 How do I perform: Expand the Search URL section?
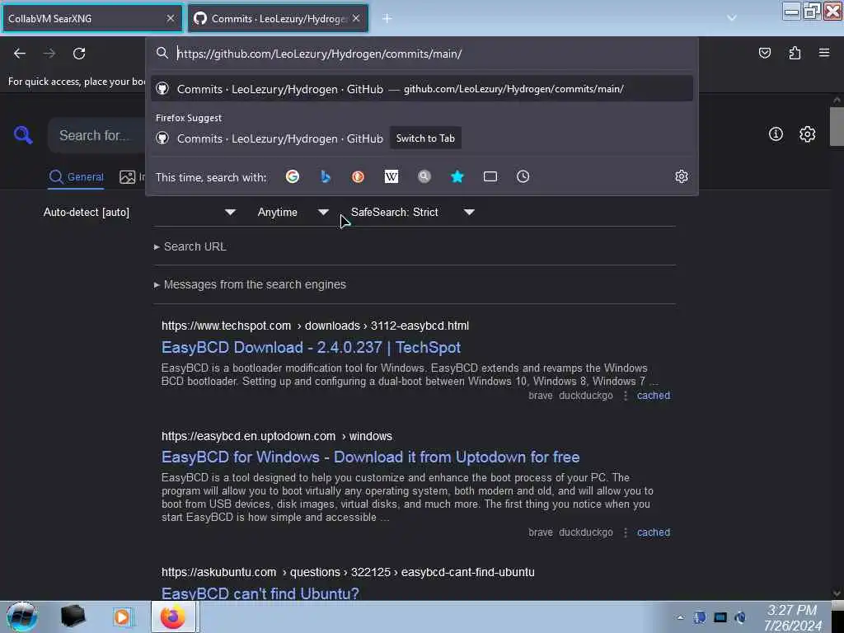[x=190, y=246]
